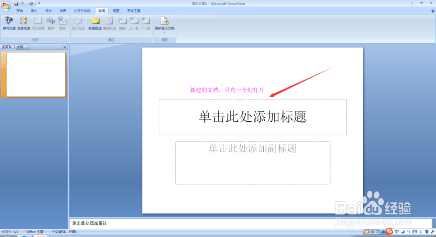Image resolution: width=436 pixels, height=237 pixels.
Task: Set proofing Language (语言)
Action: tap(62, 23)
